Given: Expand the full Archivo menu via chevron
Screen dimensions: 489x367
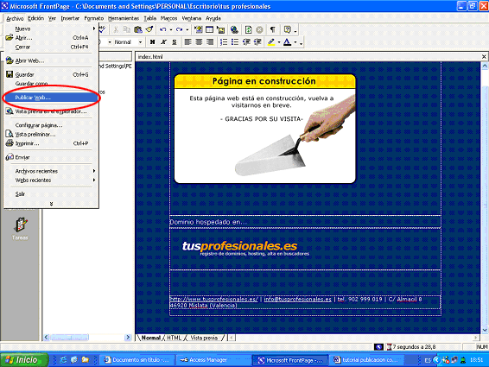Looking at the screenshot, I should click(x=52, y=204).
